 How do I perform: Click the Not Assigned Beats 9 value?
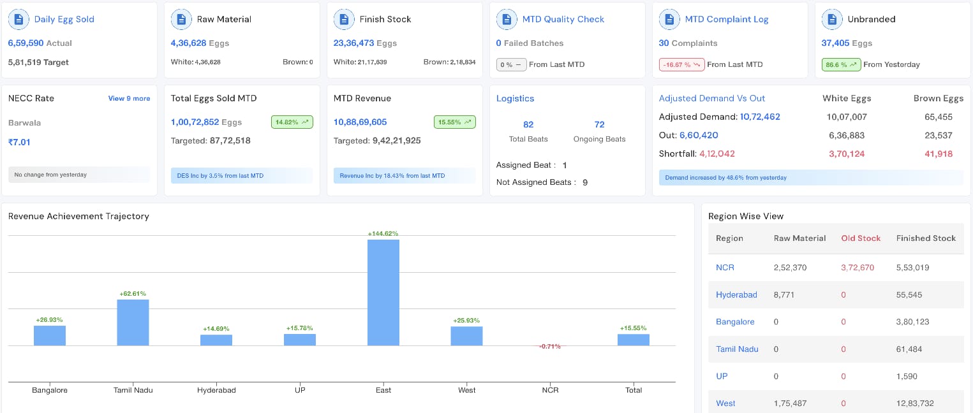[585, 182]
